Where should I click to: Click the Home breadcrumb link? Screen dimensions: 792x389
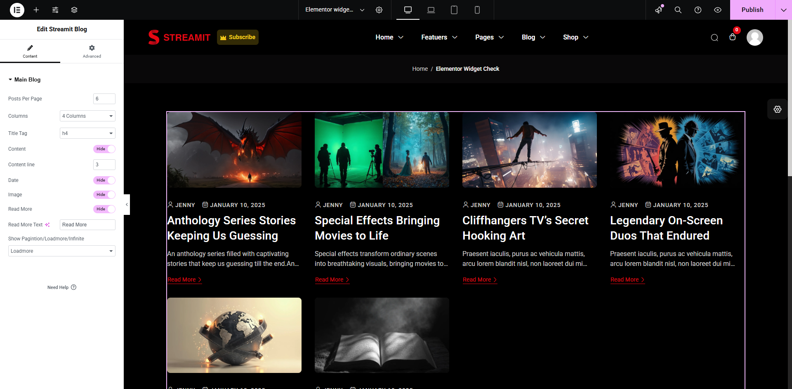click(x=420, y=69)
